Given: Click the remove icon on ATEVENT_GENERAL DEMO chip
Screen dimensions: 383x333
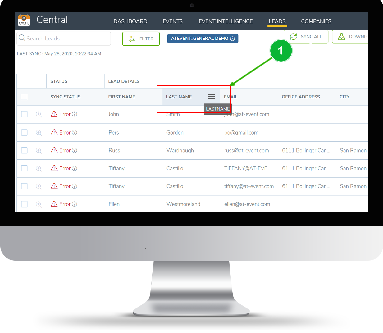Looking at the screenshot, I should click(232, 39).
